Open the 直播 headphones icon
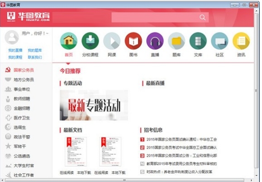262x182 pixels. [155, 41]
